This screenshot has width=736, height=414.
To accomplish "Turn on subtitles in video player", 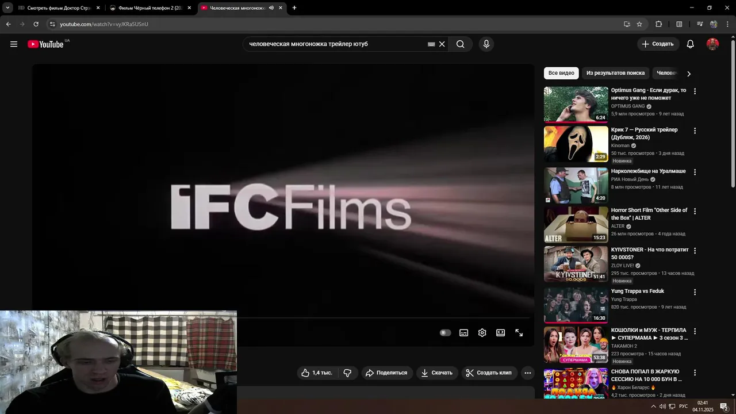I will tap(464, 333).
